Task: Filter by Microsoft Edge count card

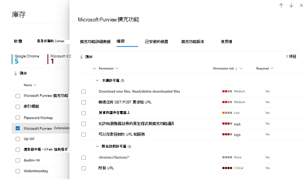Action: click(x=59, y=59)
